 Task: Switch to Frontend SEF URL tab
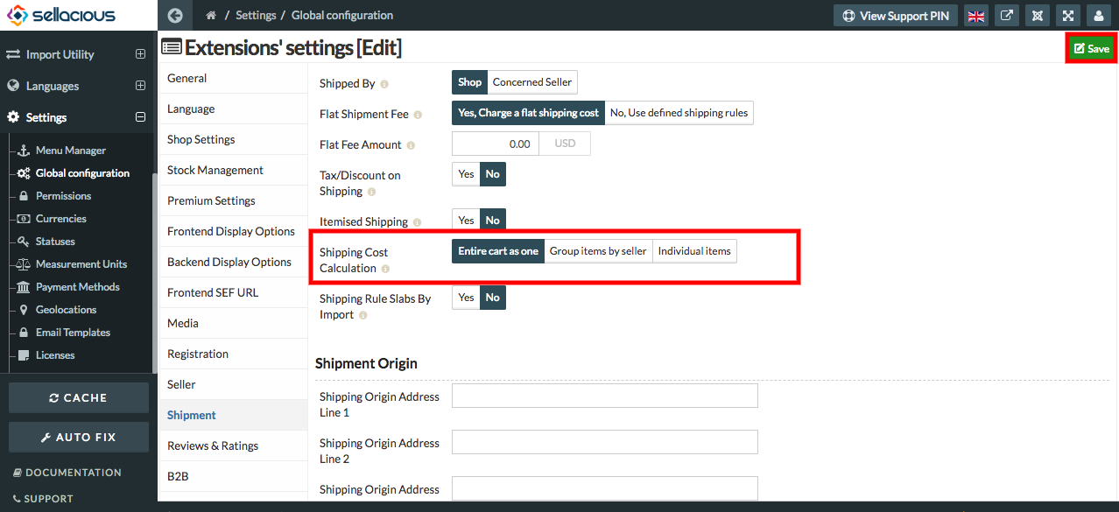coord(233,292)
